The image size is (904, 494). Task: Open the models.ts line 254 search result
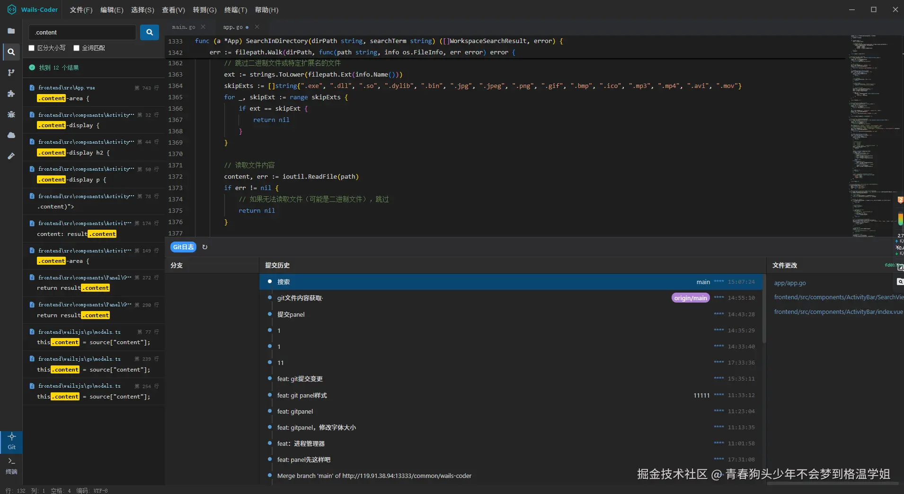point(94,391)
